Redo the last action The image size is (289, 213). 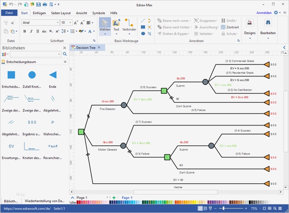click(19, 5)
